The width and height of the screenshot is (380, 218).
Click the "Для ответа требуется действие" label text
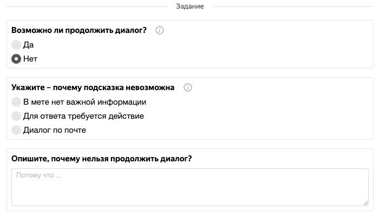tap(83, 116)
